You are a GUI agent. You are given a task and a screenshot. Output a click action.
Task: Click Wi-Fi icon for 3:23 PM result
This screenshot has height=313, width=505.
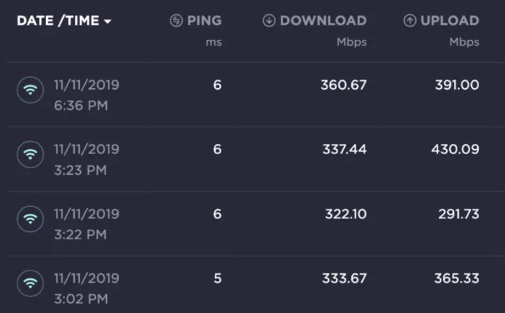30,155
